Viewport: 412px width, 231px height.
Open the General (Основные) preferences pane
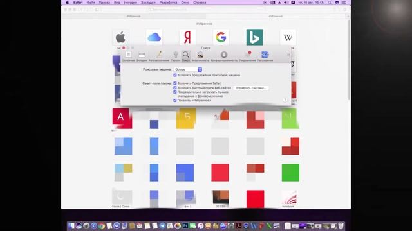(129, 56)
